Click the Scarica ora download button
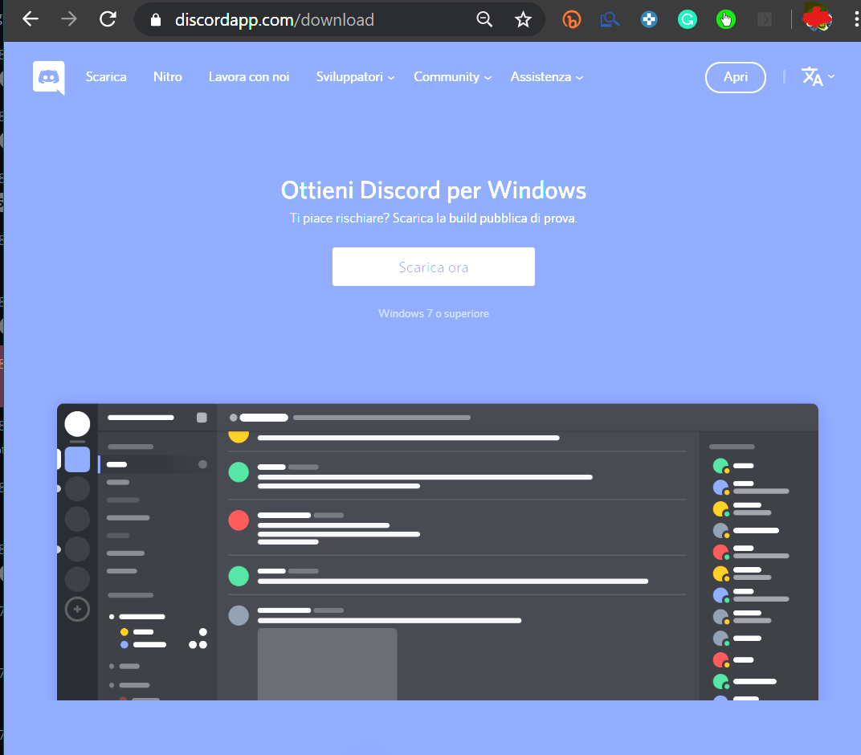 click(x=434, y=267)
